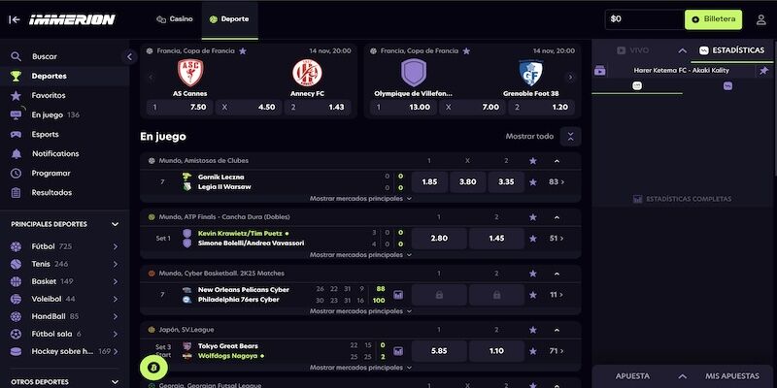This screenshot has height=388, width=777.
Task: Click Mostrar todo link
Action: 529,137
